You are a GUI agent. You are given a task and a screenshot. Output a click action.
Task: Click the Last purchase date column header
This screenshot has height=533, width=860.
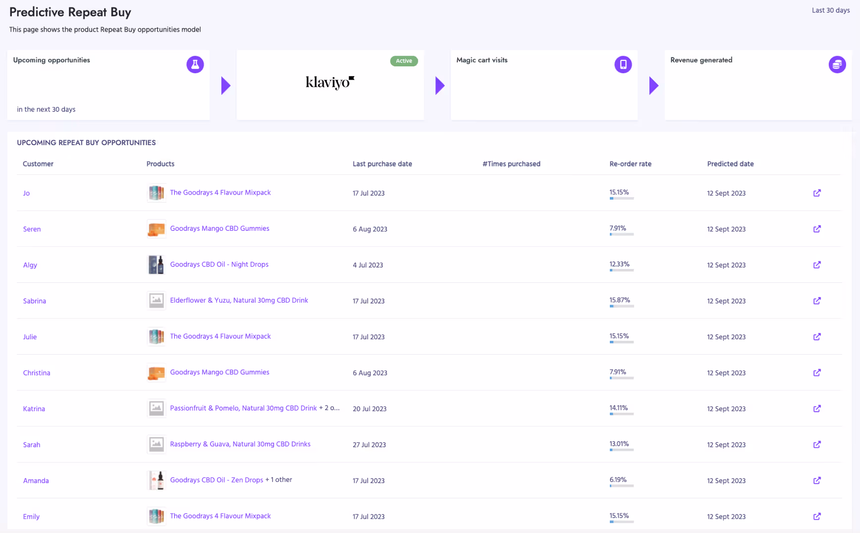click(382, 164)
